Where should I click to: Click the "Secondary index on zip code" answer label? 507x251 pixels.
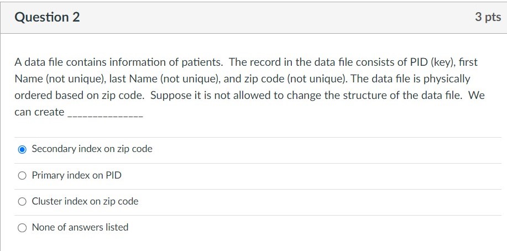point(92,149)
